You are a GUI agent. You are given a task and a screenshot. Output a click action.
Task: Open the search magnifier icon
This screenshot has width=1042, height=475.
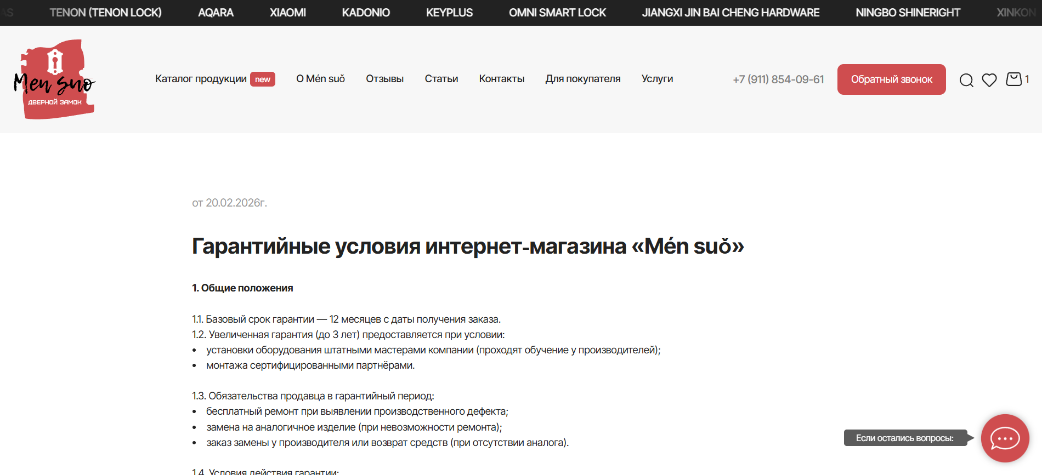[966, 80]
